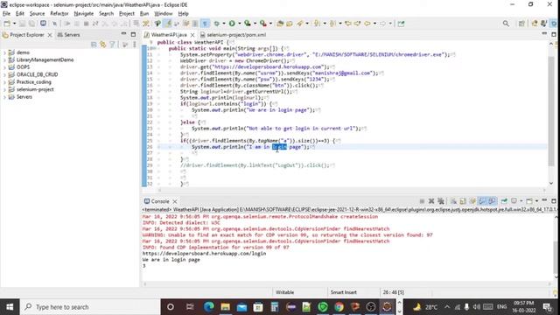Switch to the Servers view tab
Viewport: 560px width, 315px height.
pos(68,35)
